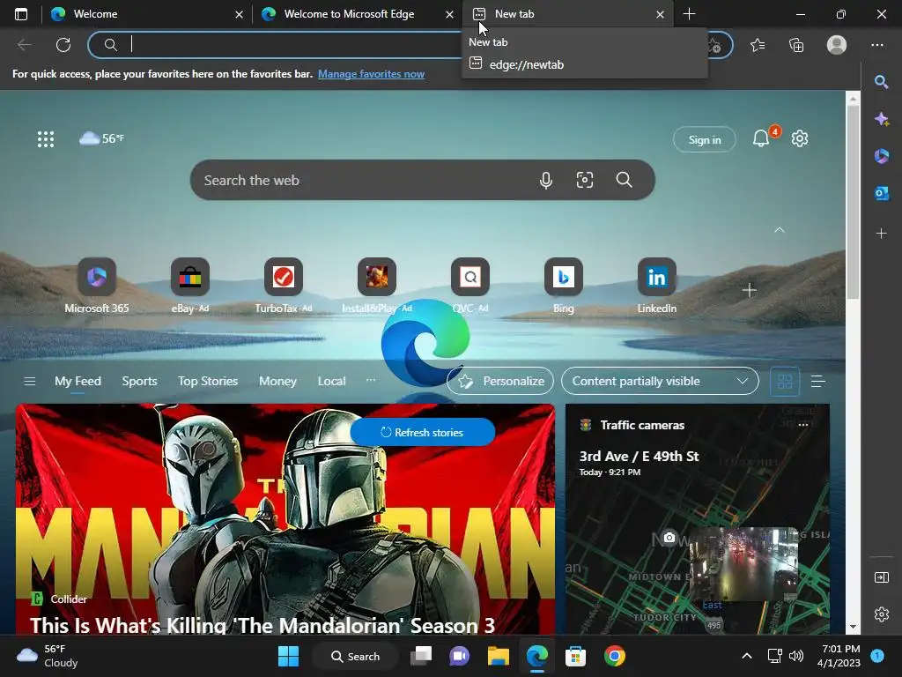
Task: Open Google Chrome from taskbar
Action: pyautogui.click(x=614, y=656)
